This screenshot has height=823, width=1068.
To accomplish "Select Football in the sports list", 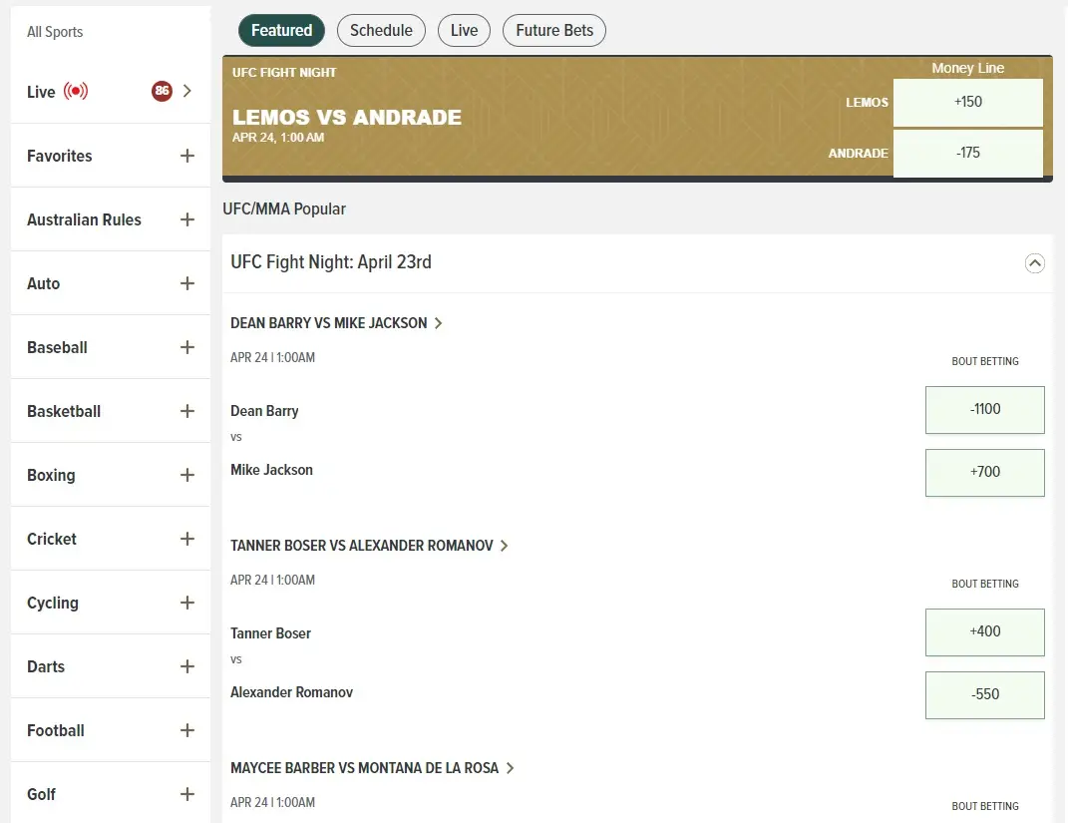I will tap(56, 730).
